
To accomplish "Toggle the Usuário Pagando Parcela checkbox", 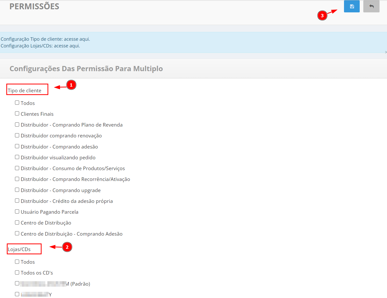I will 17,211.
